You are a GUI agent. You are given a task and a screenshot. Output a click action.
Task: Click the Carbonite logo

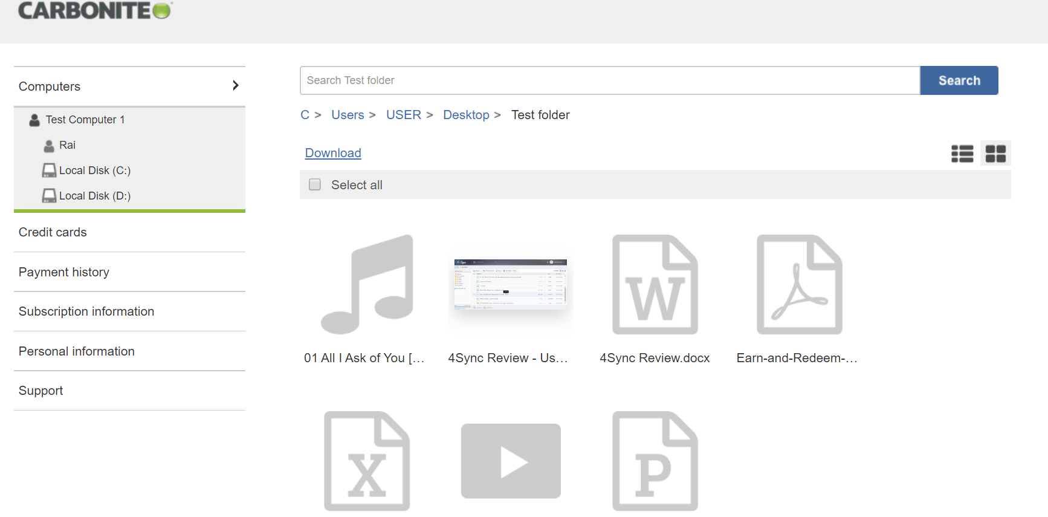click(95, 10)
